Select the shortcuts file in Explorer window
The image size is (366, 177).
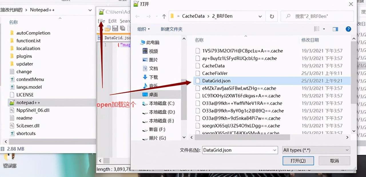click(22, 133)
